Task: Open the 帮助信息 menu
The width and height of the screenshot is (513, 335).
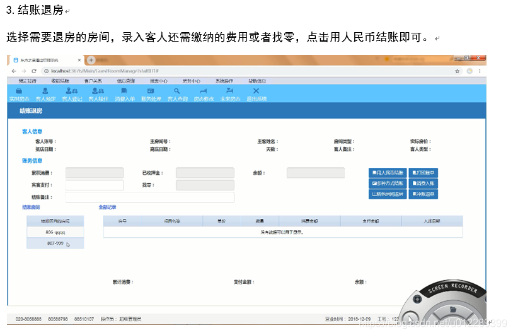Action: [257, 81]
